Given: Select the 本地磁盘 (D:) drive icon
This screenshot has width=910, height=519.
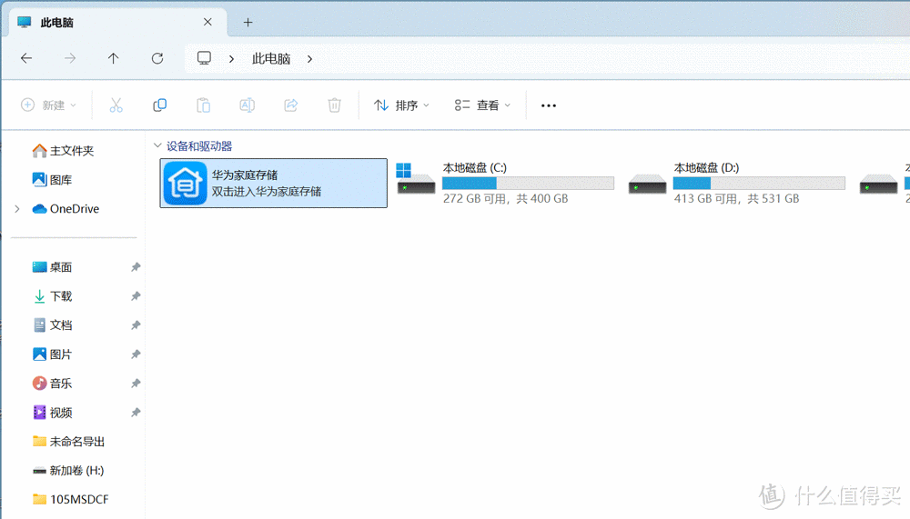Looking at the screenshot, I should (x=647, y=184).
